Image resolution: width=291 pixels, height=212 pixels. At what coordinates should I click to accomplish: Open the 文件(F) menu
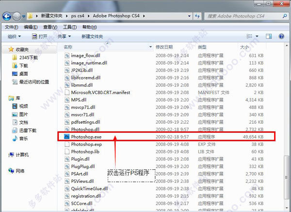(12, 27)
